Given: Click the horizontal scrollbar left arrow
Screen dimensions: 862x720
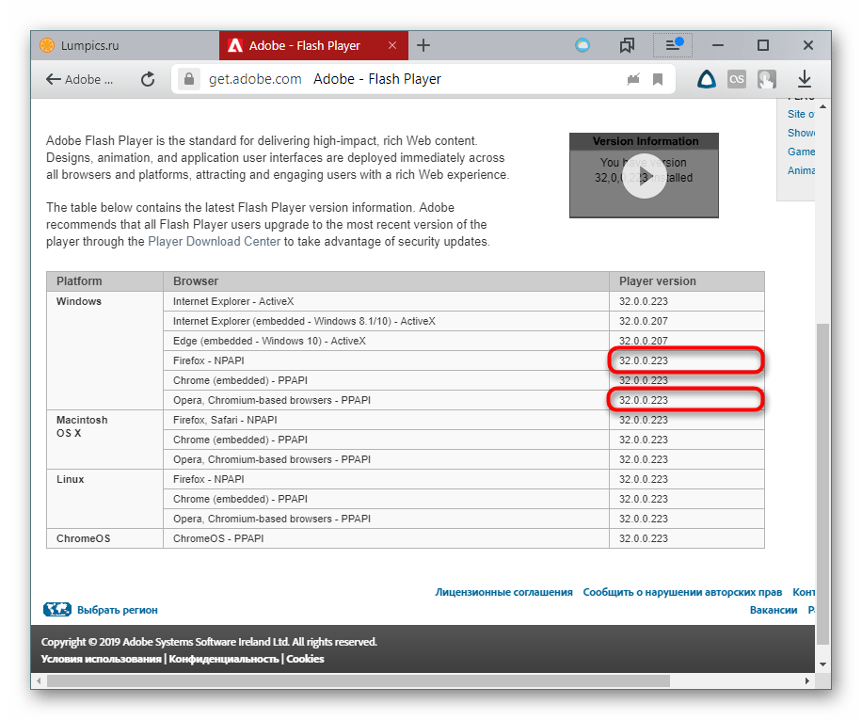Looking at the screenshot, I should 39,681.
